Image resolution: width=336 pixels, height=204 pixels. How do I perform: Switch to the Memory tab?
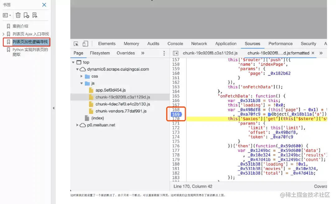(x=131, y=44)
